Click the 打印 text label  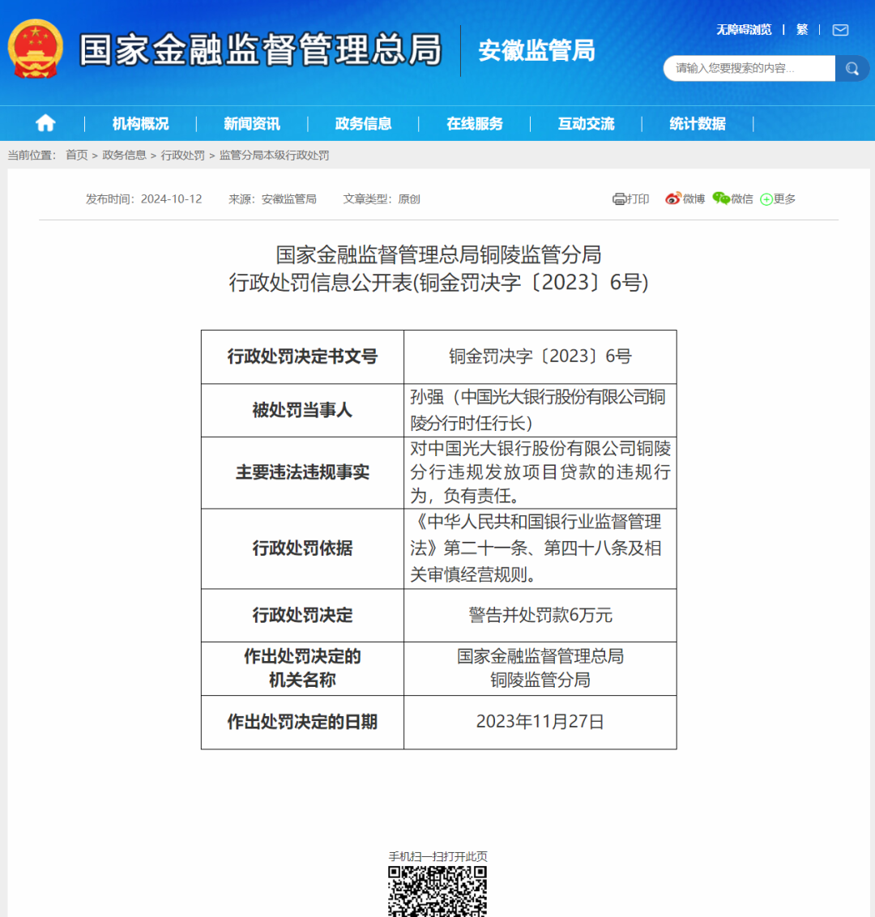[638, 198]
